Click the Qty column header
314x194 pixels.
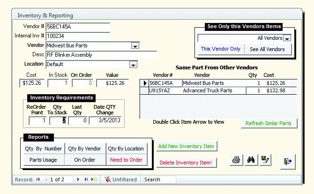(253, 75)
